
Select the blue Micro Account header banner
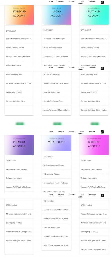pos(57,15)
